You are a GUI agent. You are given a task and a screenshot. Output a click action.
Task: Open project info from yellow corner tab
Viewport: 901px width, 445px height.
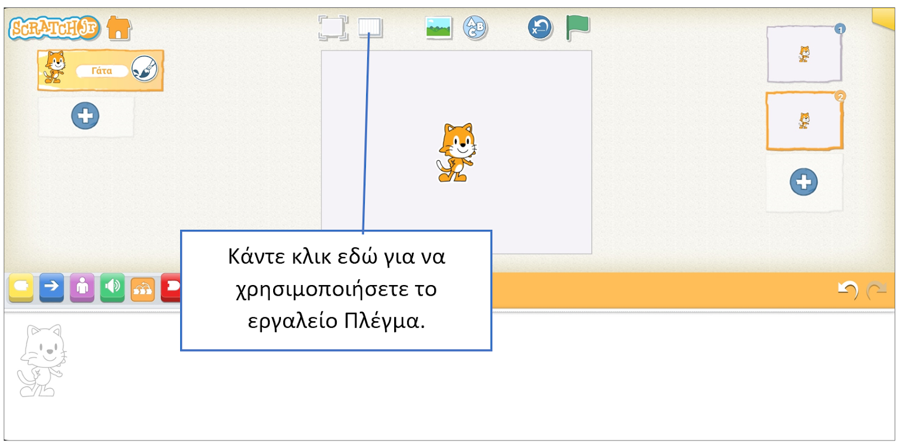click(884, 19)
